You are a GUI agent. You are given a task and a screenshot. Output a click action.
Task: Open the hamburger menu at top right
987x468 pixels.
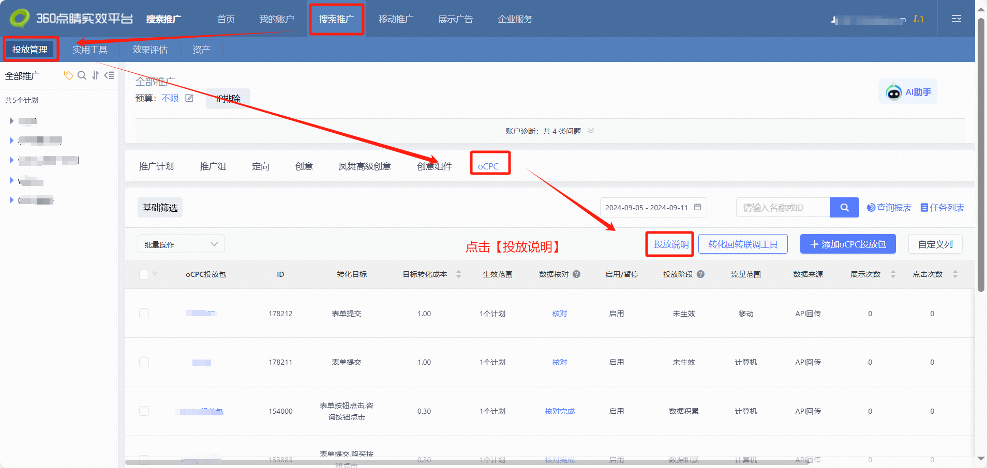tap(956, 19)
